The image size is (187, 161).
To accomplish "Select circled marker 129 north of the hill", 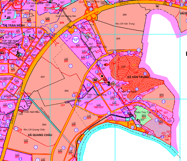I will tap(139, 50).
